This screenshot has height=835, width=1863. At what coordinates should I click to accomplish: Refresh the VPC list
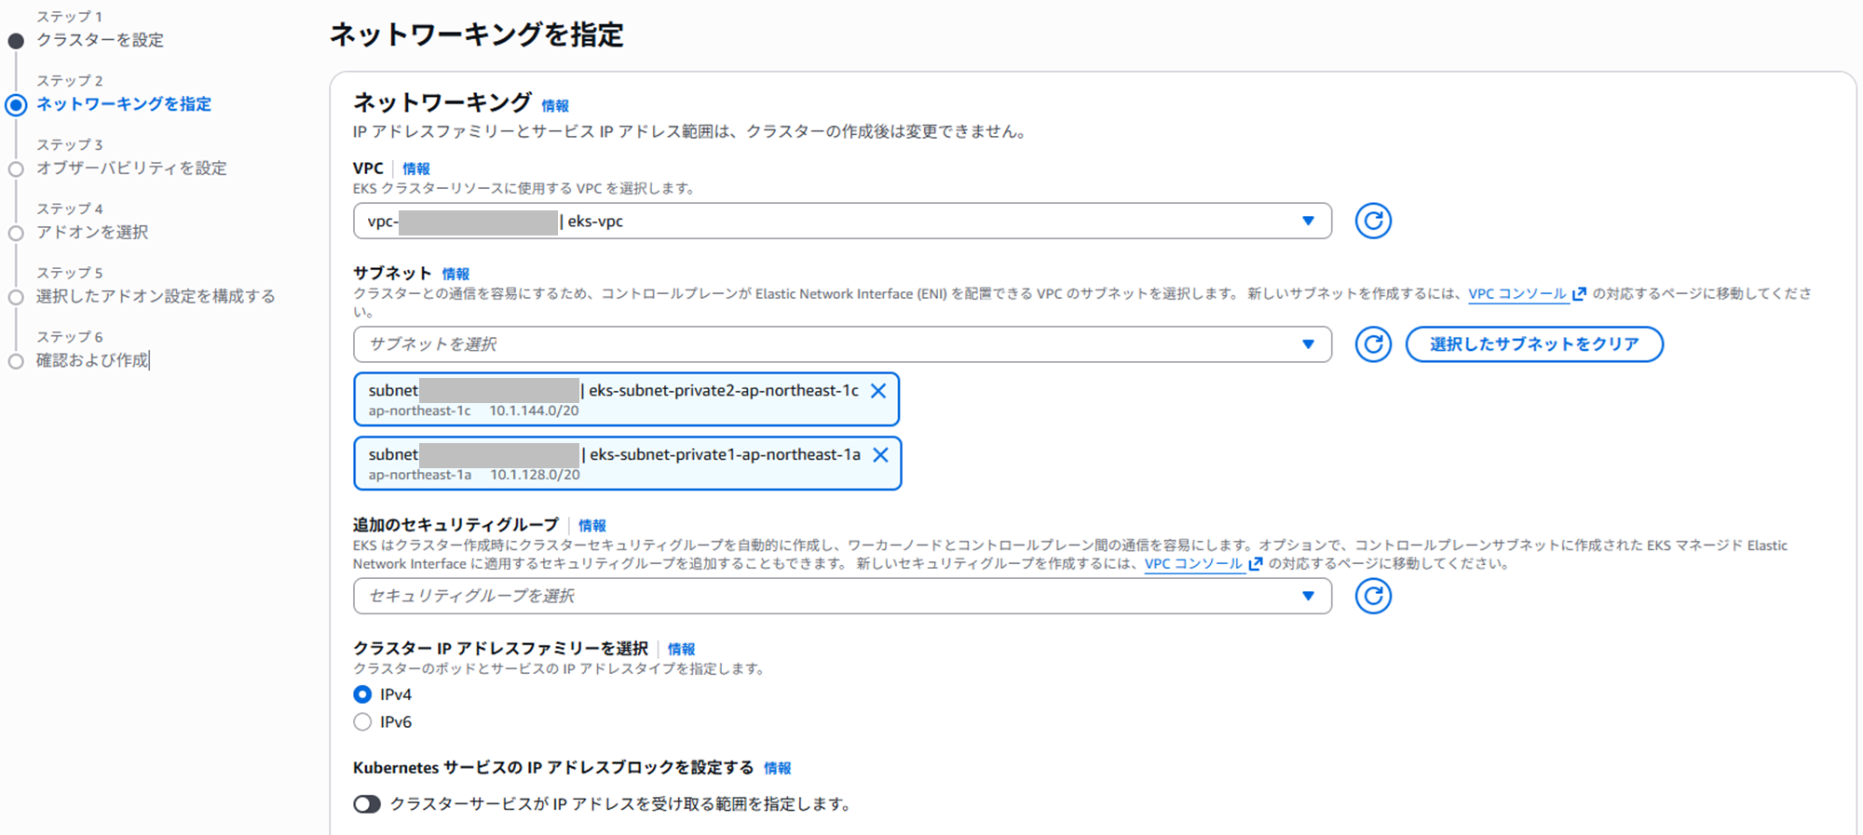coord(1372,221)
